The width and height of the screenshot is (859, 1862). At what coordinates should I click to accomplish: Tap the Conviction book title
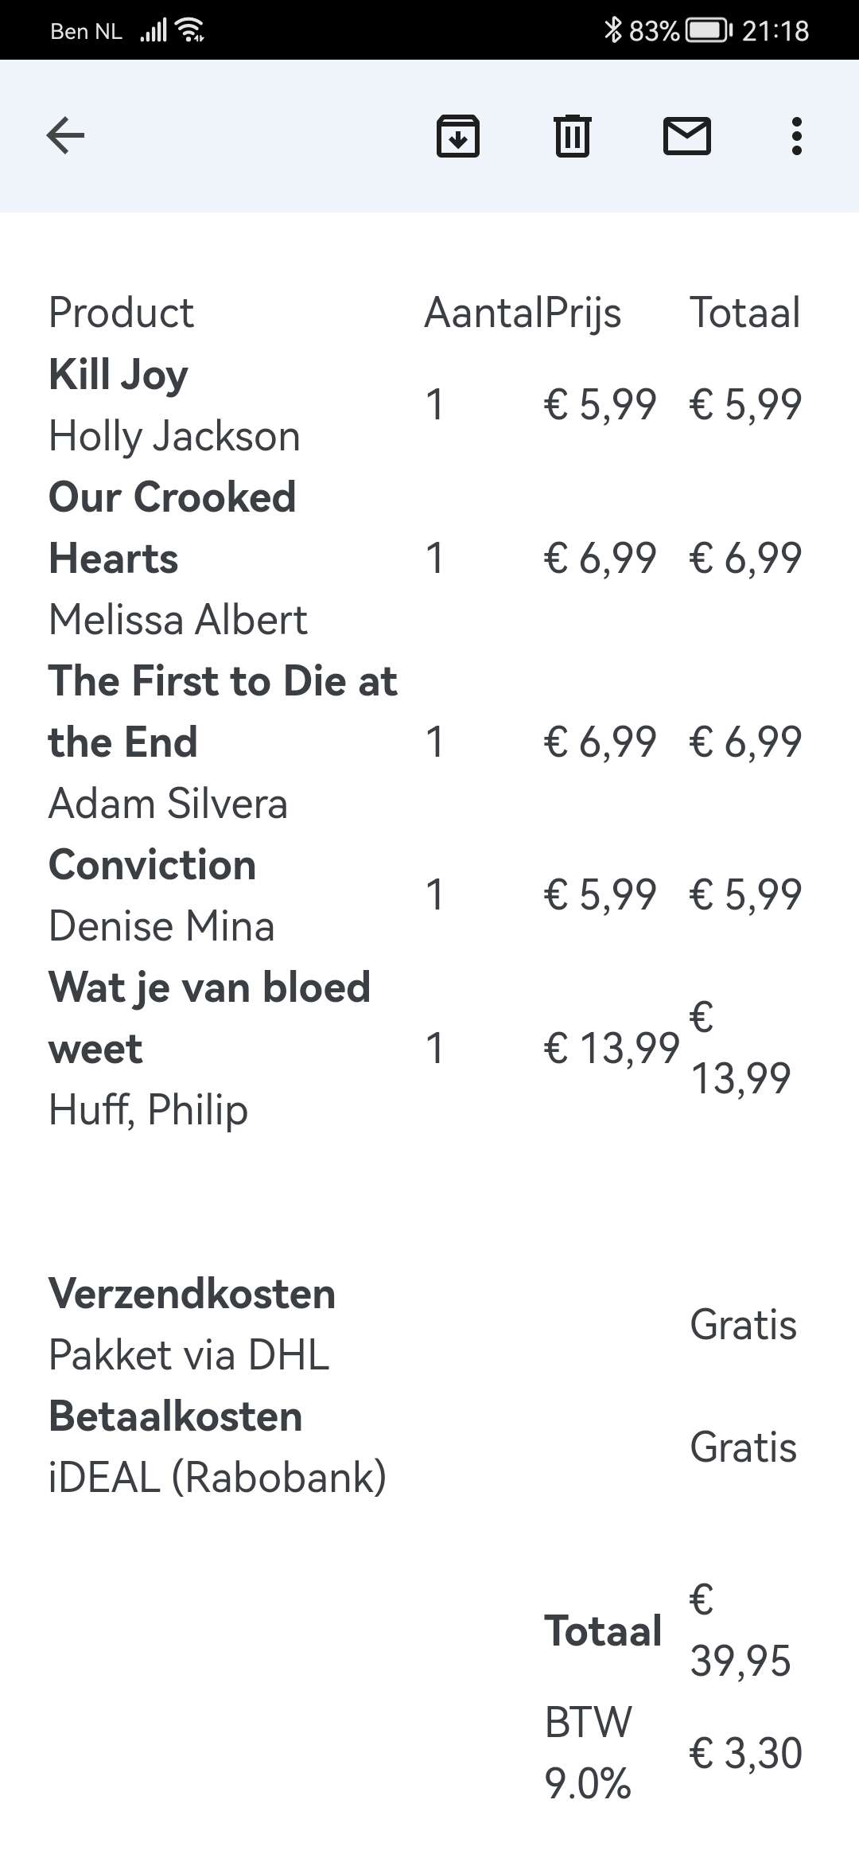pos(153,864)
